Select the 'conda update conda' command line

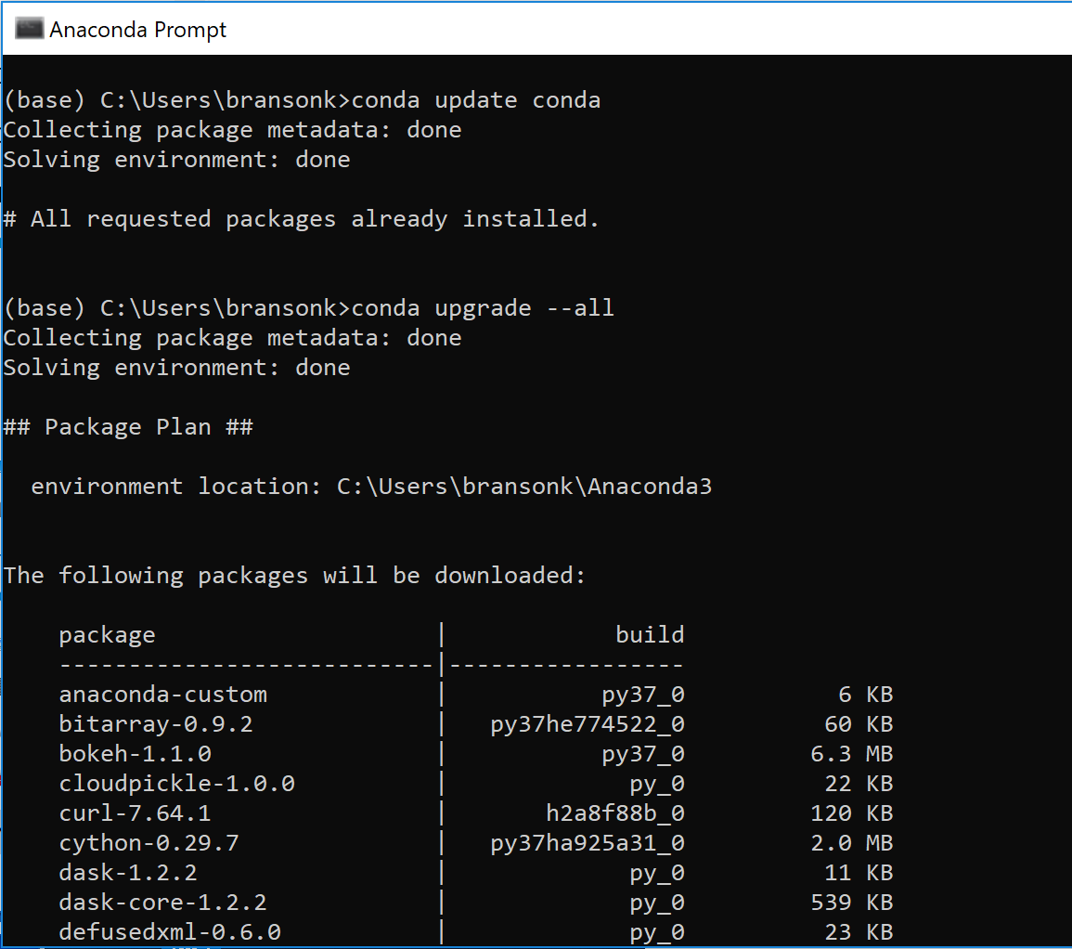pyautogui.click(x=302, y=100)
